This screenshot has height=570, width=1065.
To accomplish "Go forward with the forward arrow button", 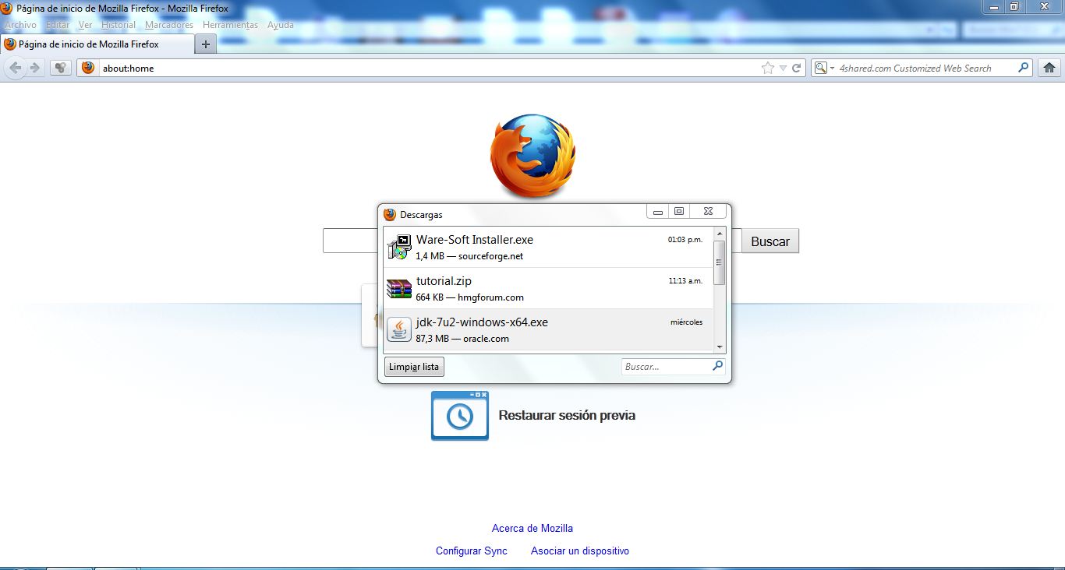I will click(34, 68).
